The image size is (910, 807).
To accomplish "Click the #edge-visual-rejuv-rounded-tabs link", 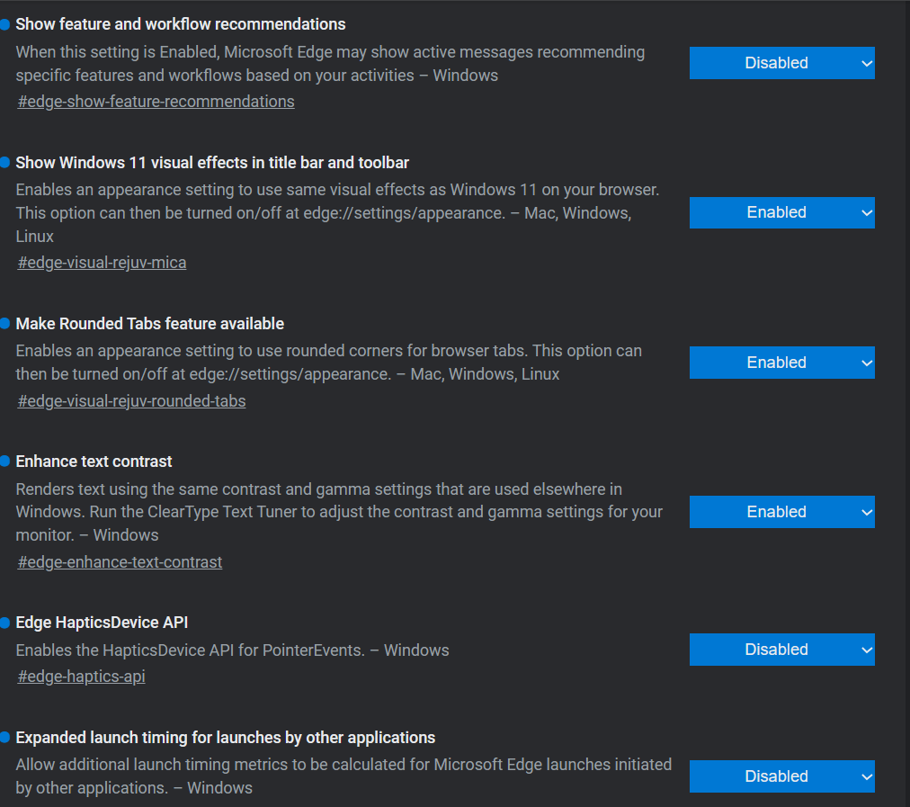I will (x=131, y=401).
